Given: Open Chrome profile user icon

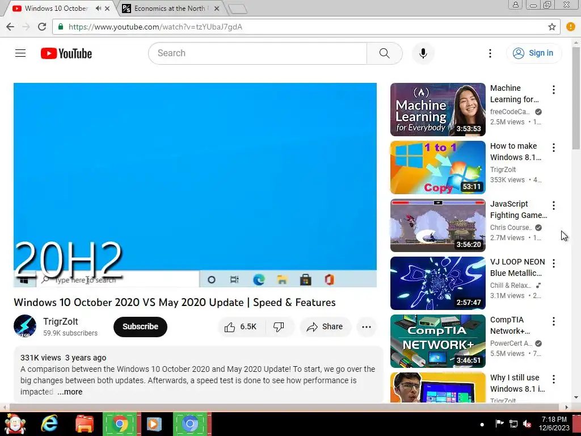Looking at the screenshot, I should click(515, 5).
